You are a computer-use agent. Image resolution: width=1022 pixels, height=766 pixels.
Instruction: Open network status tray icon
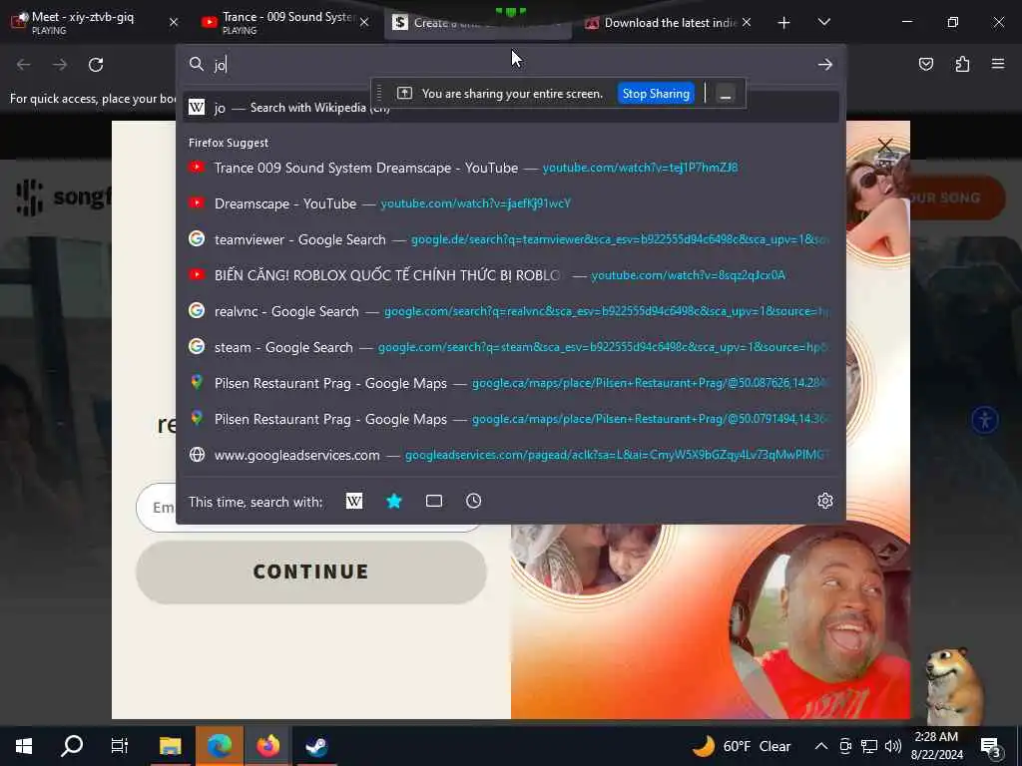pos(869,746)
